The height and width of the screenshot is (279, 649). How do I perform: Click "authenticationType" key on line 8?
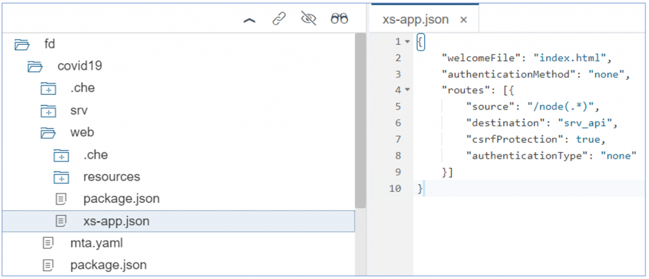[x=527, y=156]
